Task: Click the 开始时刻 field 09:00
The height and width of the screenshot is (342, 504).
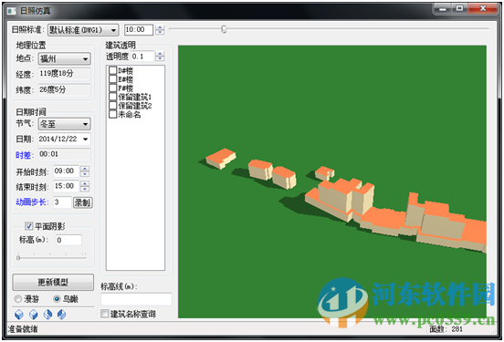Action: 67,171
